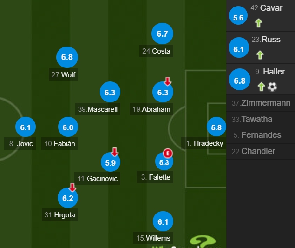
Task: Click goalkeeper Hrádecky's 5.8 rating
Action: pos(216,127)
